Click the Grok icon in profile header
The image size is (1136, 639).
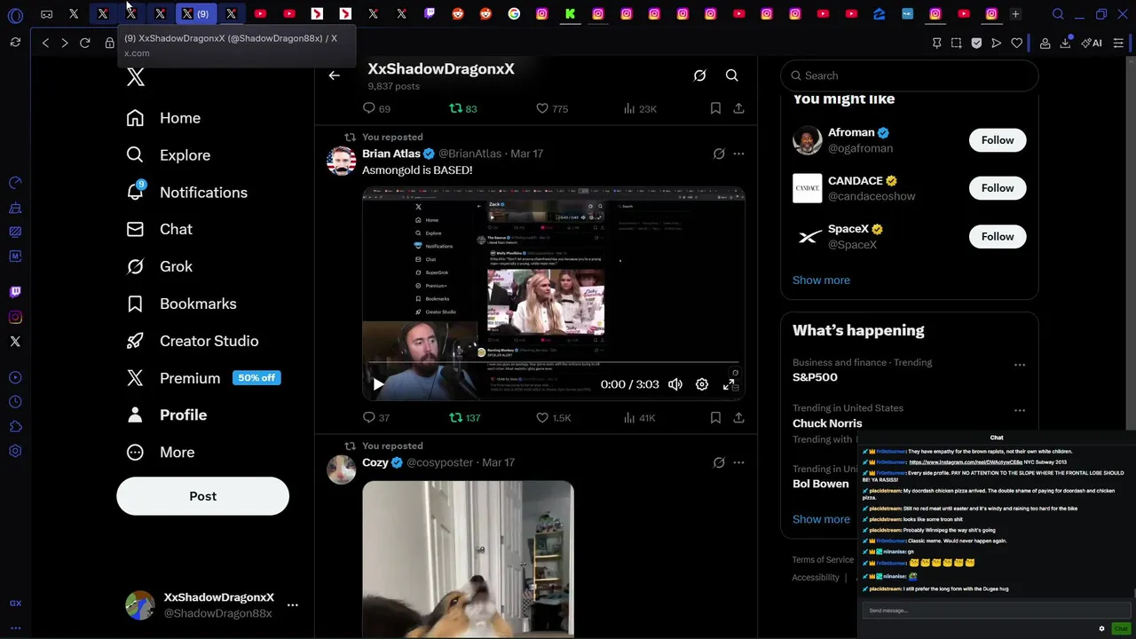click(699, 75)
